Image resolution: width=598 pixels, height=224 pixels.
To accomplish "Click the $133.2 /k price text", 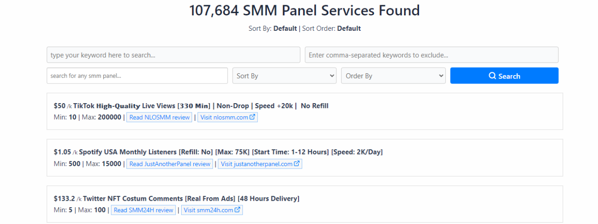I will pos(67,199).
